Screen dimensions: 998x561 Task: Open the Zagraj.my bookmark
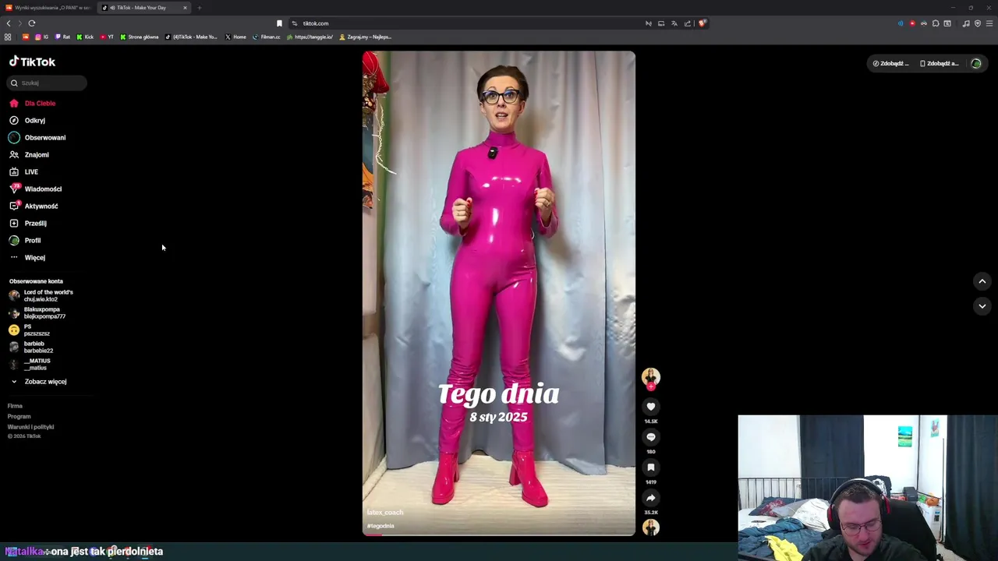[x=365, y=37]
